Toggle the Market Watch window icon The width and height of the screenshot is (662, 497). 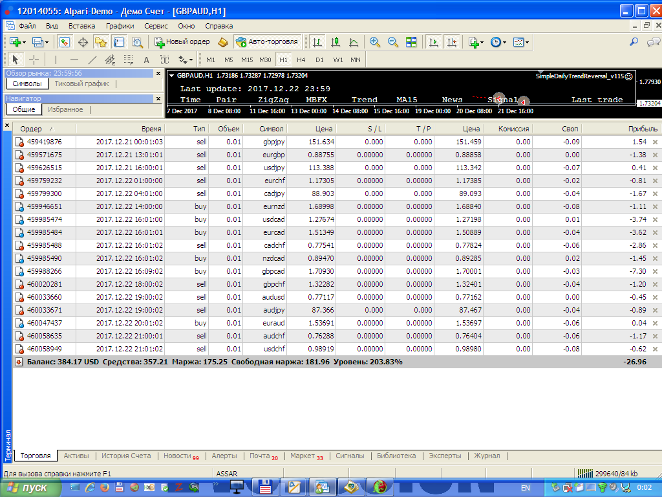(x=64, y=42)
